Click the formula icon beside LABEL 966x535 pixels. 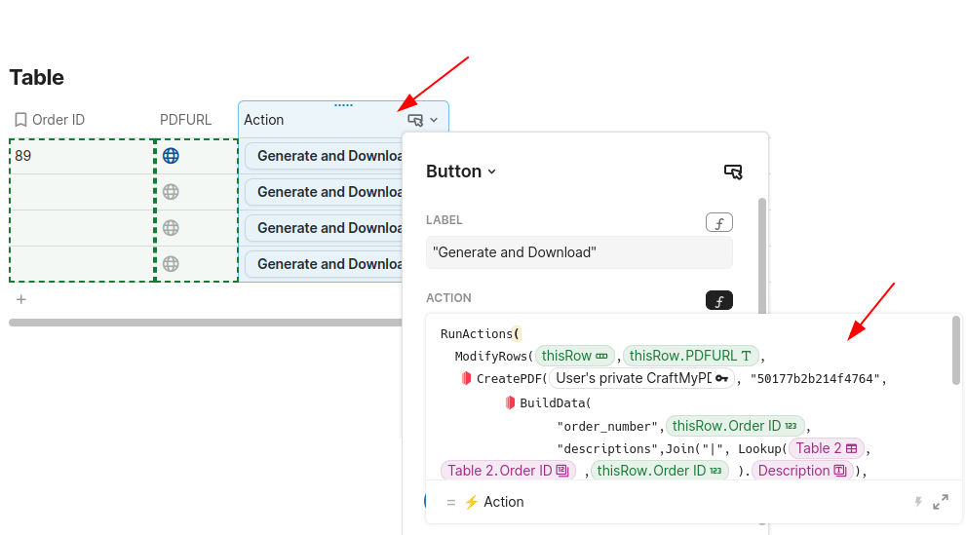(718, 222)
